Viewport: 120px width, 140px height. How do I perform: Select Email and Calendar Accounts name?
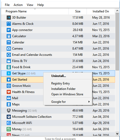click(32, 55)
